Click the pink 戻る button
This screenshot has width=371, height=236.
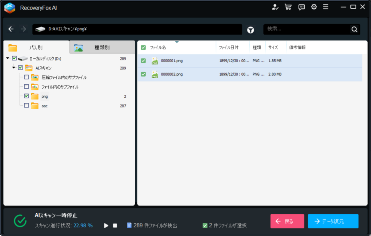click(x=287, y=221)
